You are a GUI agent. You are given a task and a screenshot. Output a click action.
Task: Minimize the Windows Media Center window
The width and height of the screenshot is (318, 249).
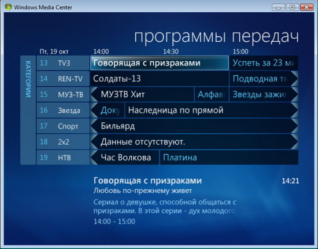(279, 8)
